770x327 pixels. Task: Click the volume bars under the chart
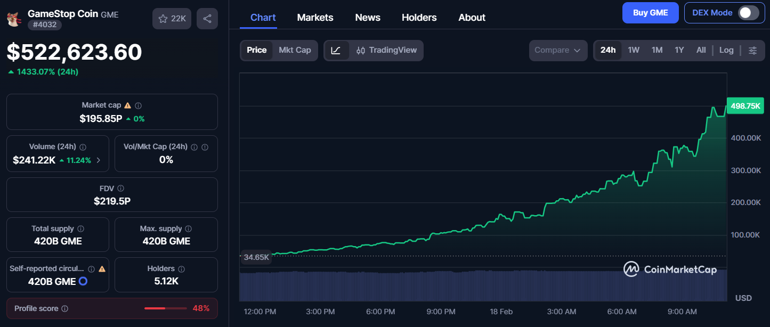coord(483,287)
